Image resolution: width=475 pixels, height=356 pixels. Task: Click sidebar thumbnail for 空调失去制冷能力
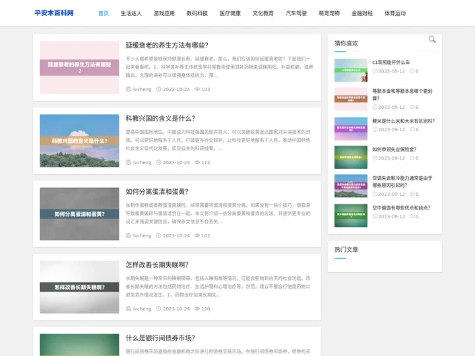point(351,186)
